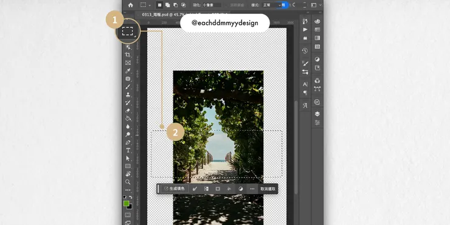
Task: Open the Properties panel sliders icon
Action: [x=317, y=123]
